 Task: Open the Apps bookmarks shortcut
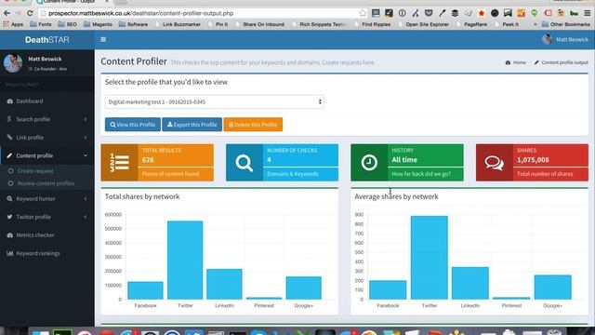13,24
